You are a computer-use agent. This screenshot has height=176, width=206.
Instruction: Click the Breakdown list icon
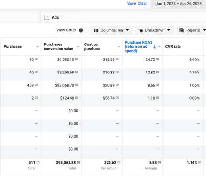(x=141, y=30)
